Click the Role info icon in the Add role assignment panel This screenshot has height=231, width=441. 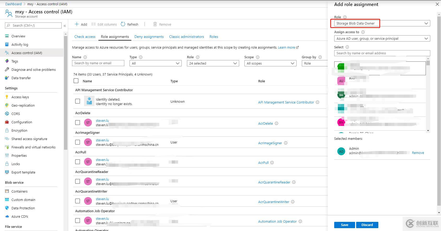coord(345,17)
